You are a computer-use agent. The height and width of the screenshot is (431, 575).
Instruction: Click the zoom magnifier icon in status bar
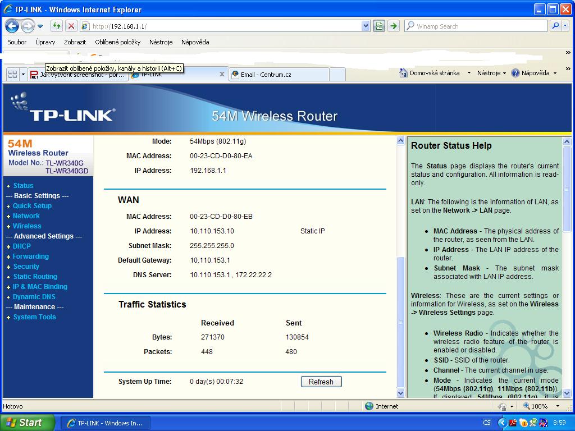pyautogui.click(x=527, y=406)
